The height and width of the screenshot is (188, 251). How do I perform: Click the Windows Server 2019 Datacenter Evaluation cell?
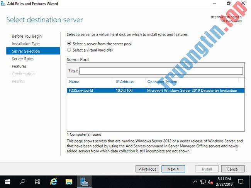click(x=192, y=91)
